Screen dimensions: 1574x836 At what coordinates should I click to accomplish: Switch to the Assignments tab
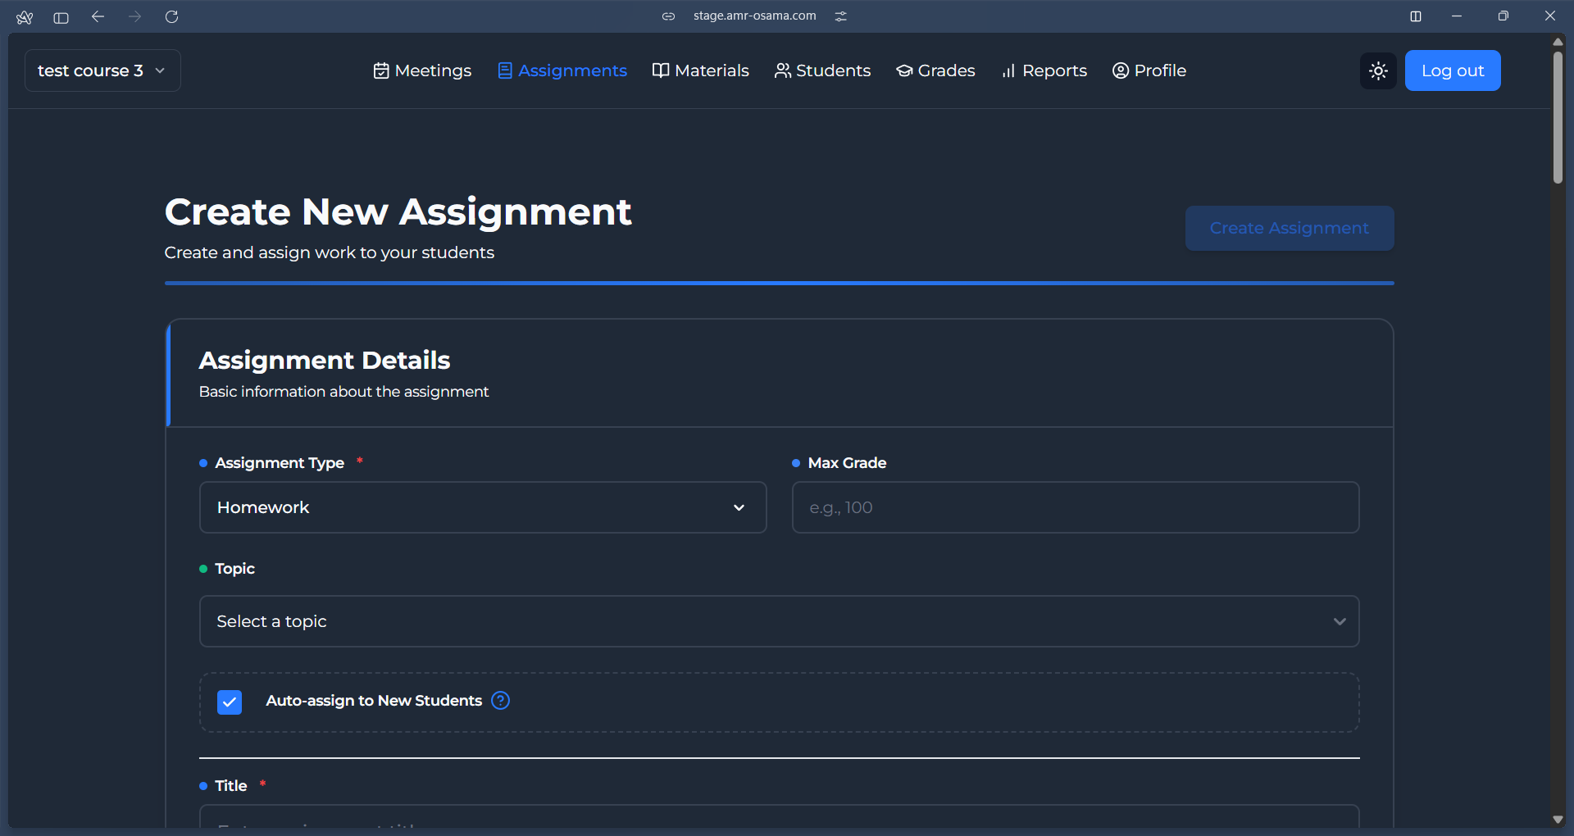coord(562,70)
